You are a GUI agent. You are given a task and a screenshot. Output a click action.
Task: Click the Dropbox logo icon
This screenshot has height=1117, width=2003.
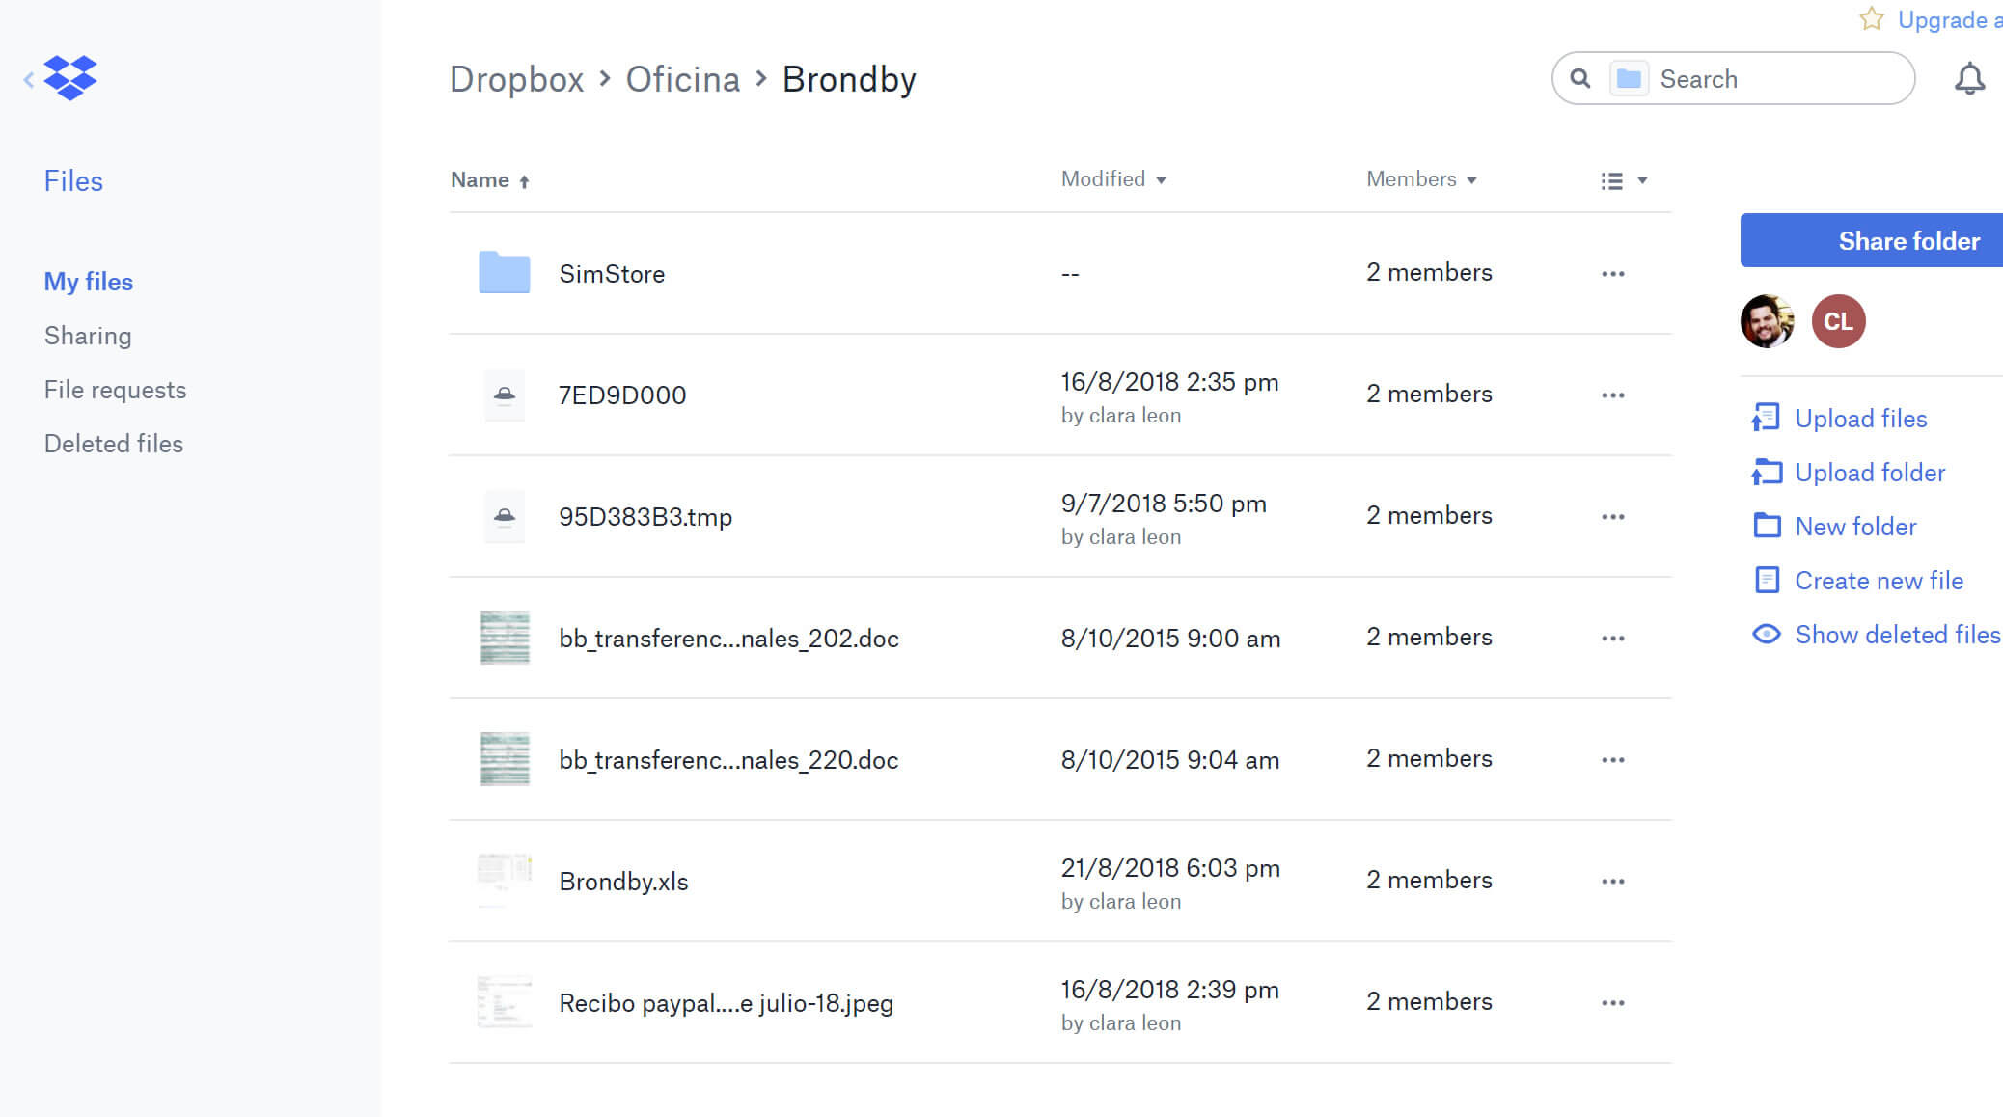click(x=70, y=77)
